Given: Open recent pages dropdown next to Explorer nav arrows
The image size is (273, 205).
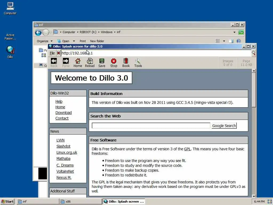Looking at the screenshot, I should (x=51, y=32).
